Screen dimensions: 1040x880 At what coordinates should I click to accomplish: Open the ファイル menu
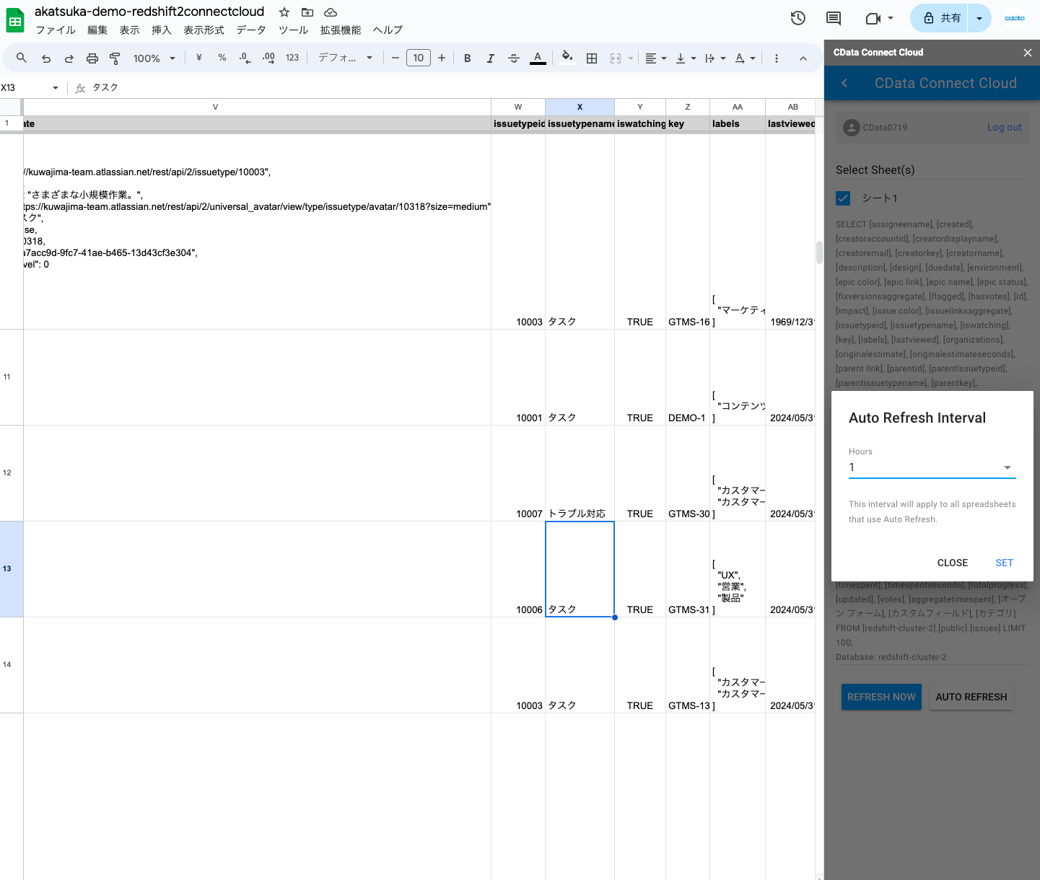pos(56,30)
